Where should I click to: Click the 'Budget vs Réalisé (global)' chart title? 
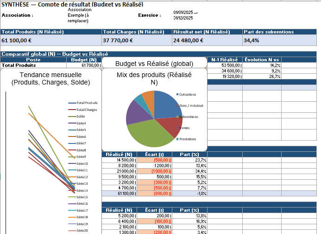[x=154, y=64]
